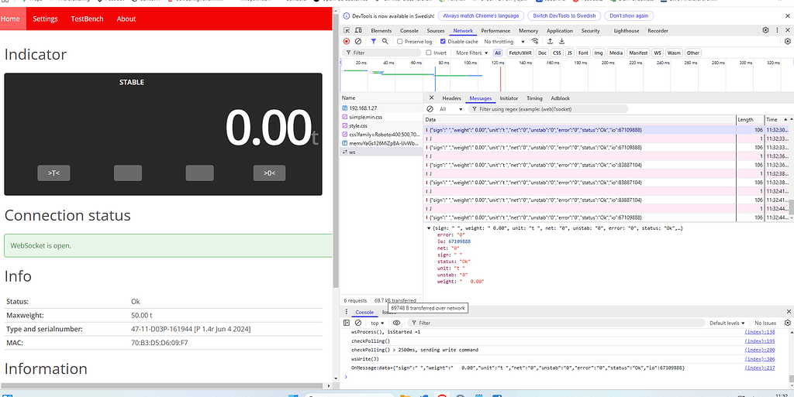Clear the network log
Image resolution: width=794 pixels, height=397 pixels.
358,42
